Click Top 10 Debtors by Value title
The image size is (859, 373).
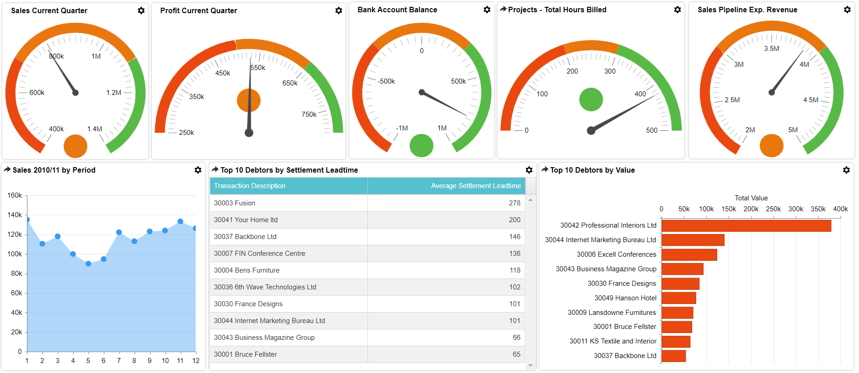pyautogui.click(x=593, y=170)
